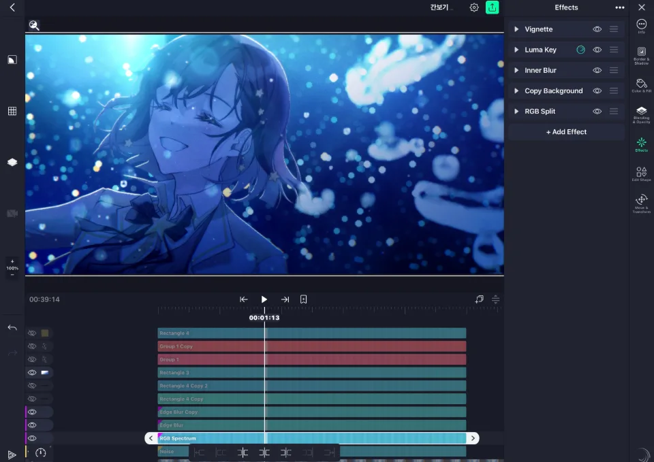The width and height of the screenshot is (654, 462).
Task: Split and trim left portion at playhead
Action: (x=243, y=452)
